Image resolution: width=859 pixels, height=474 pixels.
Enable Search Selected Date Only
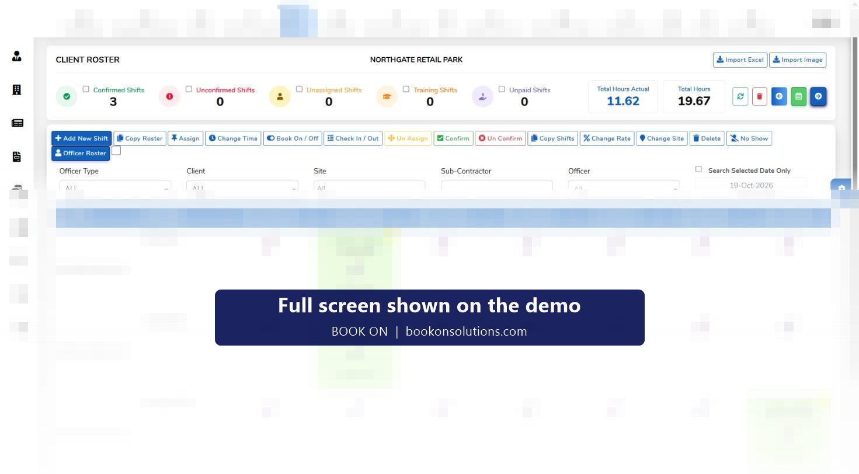pyautogui.click(x=698, y=169)
